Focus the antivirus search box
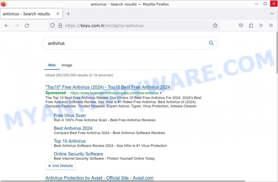The width and height of the screenshot is (278, 182). coord(130,43)
